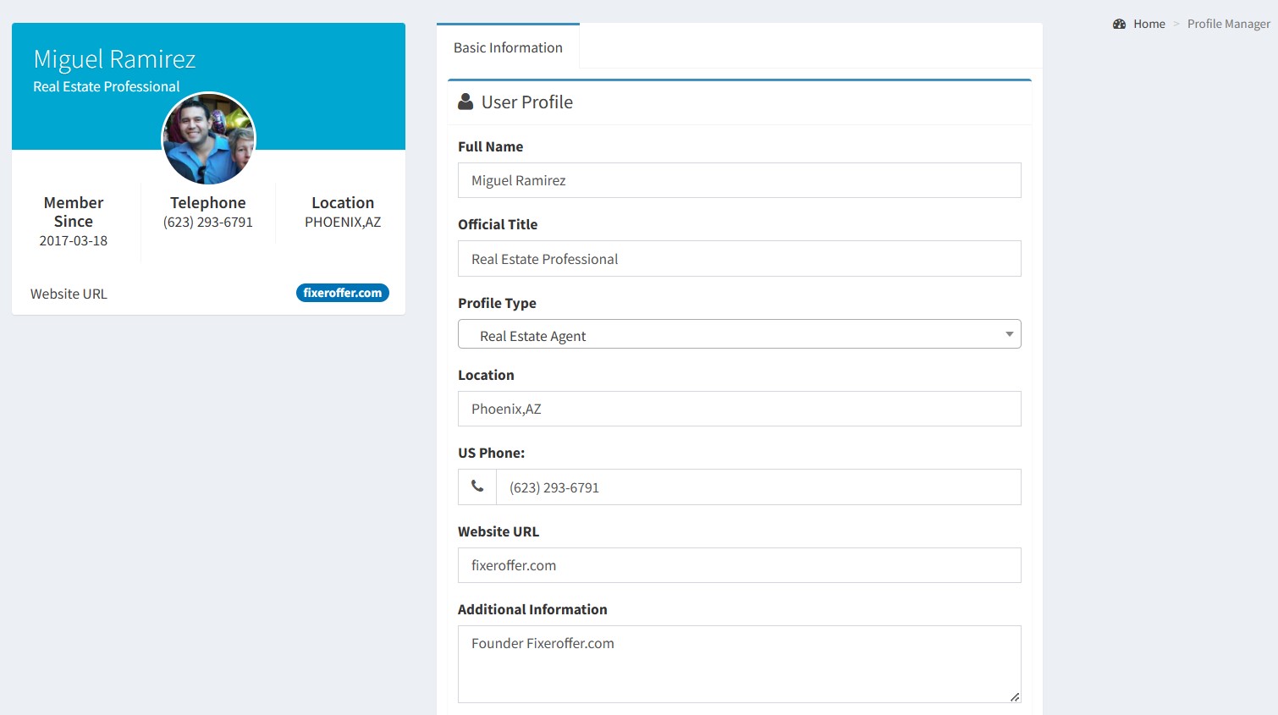Click the Member Since heading on card
This screenshot has width=1278, height=715.
[x=74, y=212]
